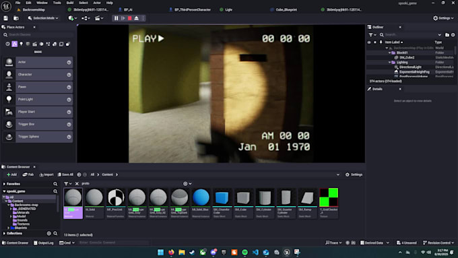Expand the Favorites section
The width and height of the screenshot is (458, 258).
pos(4,184)
